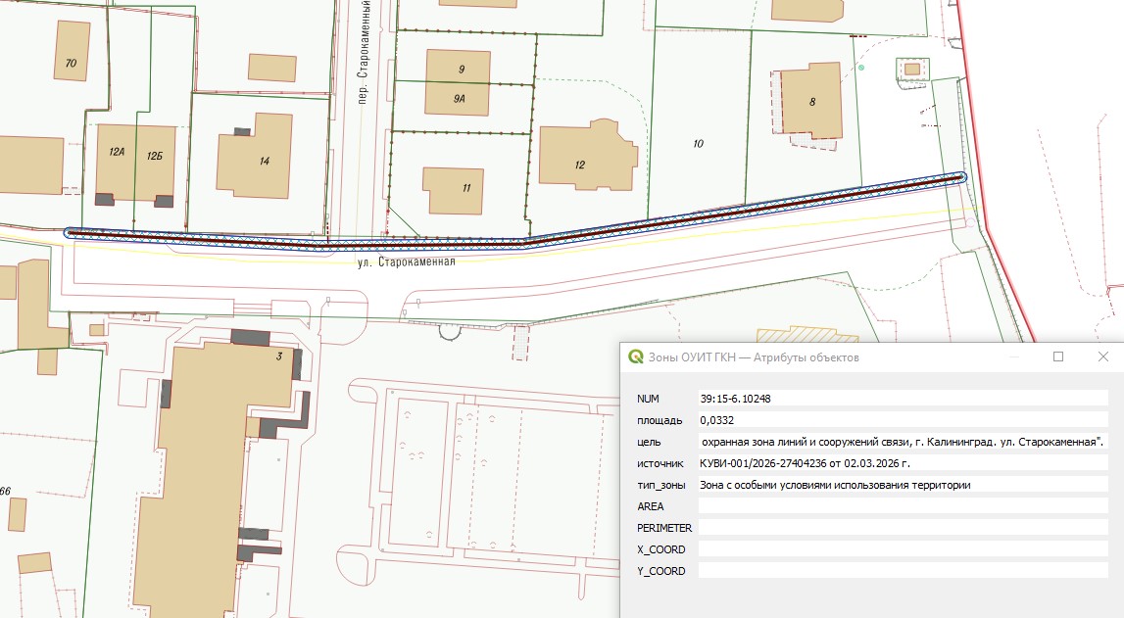Select the empty PERIMETER field

[898, 528]
